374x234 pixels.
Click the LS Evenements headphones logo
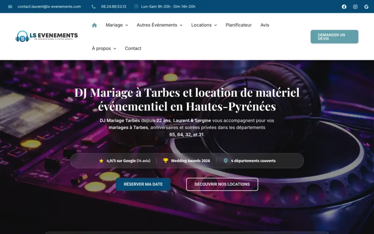coord(47,36)
